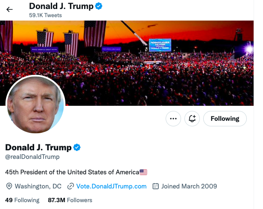Open the circular profile picture
Image resolution: width=263 pixels, height=209 pixels.
(x=35, y=105)
